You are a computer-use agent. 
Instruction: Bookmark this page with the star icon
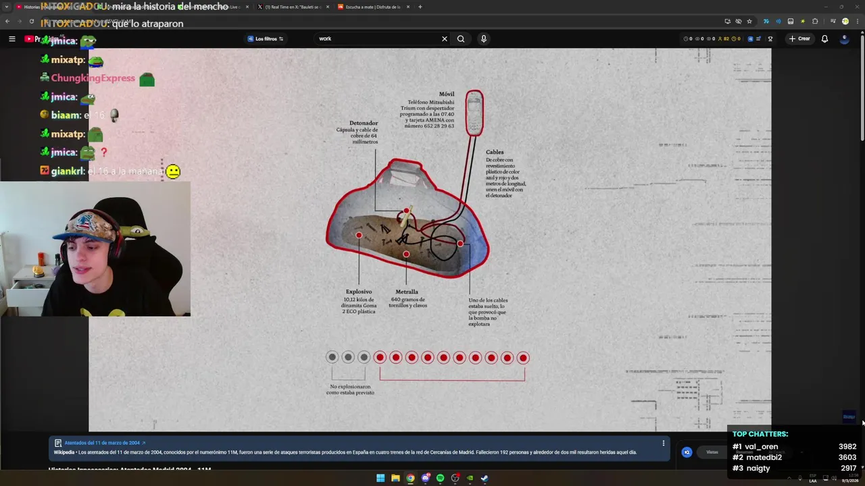749,22
